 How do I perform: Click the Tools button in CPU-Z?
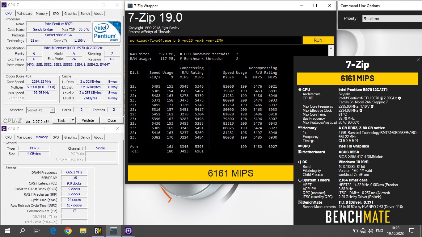click(x=61, y=120)
